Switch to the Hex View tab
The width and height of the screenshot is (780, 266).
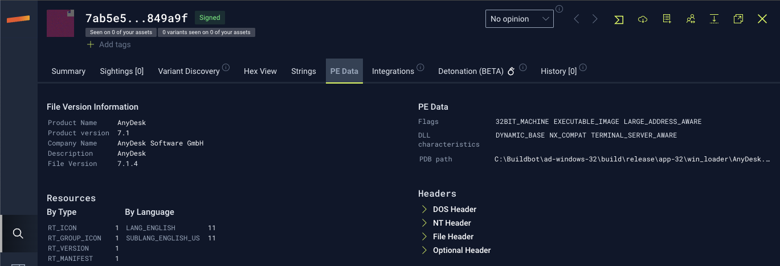pyautogui.click(x=260, y=71)
